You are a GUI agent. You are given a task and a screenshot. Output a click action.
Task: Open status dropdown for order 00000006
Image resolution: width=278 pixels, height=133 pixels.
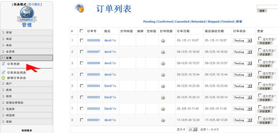coord(242,63)
